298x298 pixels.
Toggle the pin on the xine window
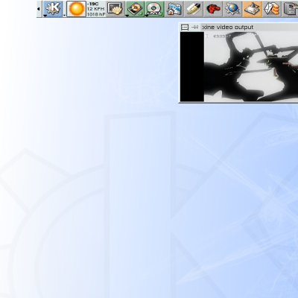pos(195,28)
